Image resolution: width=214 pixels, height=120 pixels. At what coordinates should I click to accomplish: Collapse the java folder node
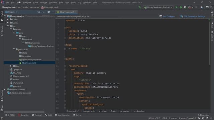click(14, 33)
